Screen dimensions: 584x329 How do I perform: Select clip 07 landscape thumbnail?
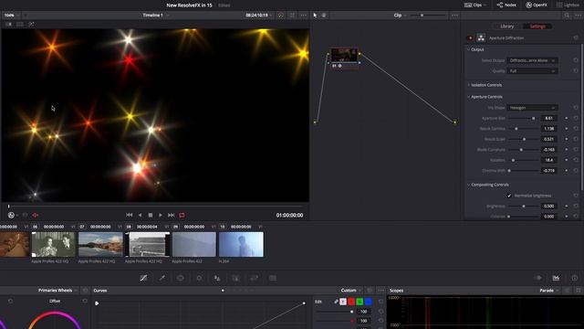click(100, 244)
